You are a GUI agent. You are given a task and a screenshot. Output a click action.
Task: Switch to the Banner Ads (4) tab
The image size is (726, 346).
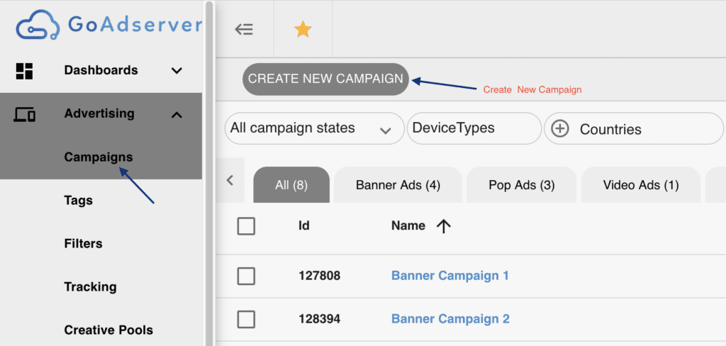pos(398,185)
